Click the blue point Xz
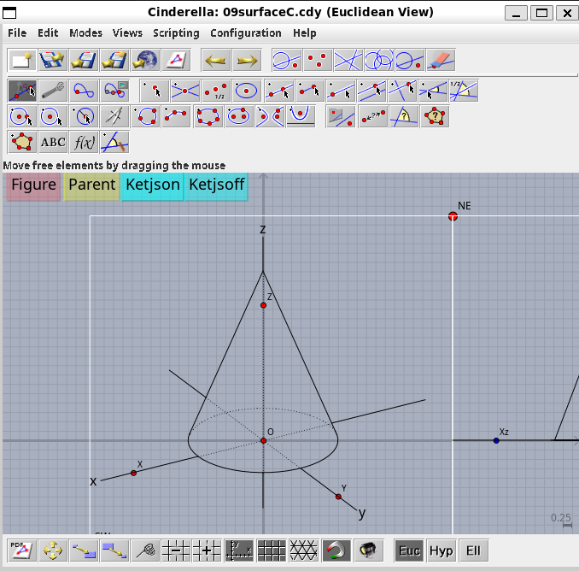This screenshot has width=579, height=571. [x=496, y=440]
